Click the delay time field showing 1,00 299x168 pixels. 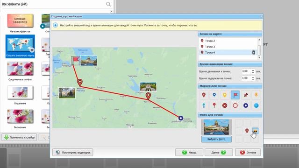click(x=246, y=78)
